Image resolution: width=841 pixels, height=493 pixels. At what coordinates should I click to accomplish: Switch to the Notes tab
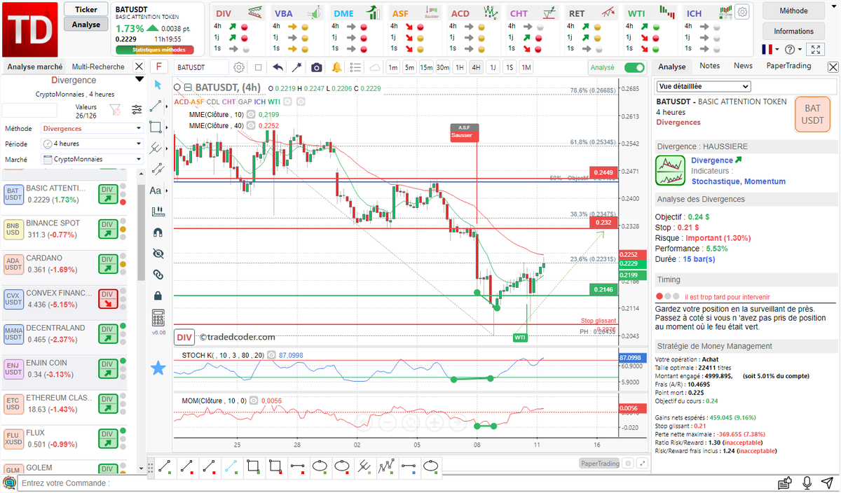point(709,66)
